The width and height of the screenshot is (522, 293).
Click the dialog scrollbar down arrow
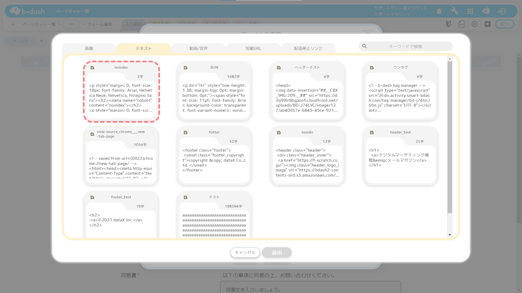[x=450, y=235]
